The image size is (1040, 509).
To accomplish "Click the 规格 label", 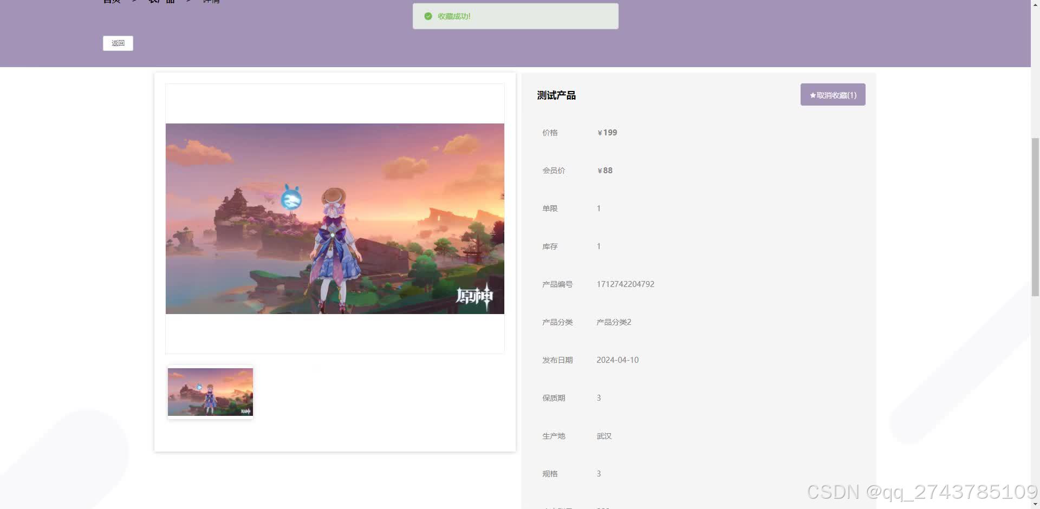I will [550, 474].
